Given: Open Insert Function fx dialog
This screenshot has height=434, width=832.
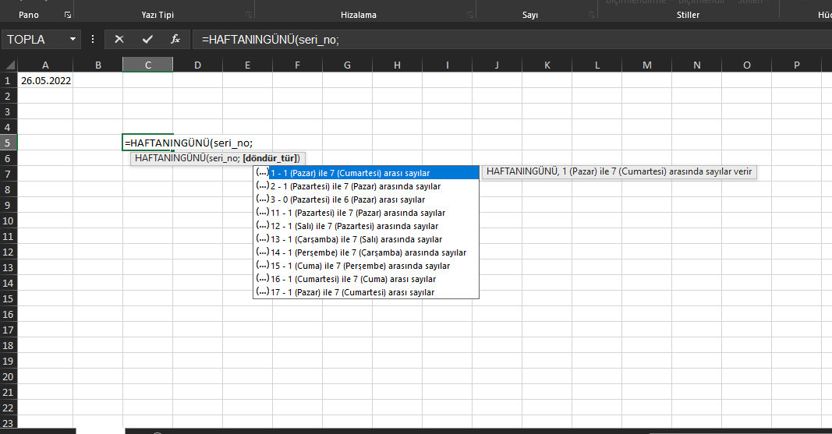Looking at the screenshot, I should pos(175,39).
